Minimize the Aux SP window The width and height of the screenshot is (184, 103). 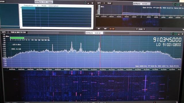(181, 5)
